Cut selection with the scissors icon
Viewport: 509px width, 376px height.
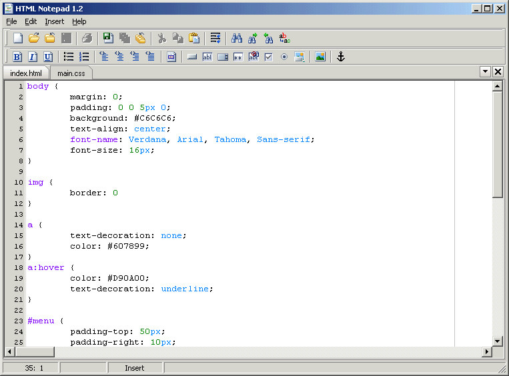pos(161,38)
